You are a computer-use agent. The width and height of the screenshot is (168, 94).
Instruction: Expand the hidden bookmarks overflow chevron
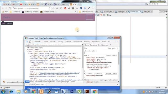[x=76, y=12]
